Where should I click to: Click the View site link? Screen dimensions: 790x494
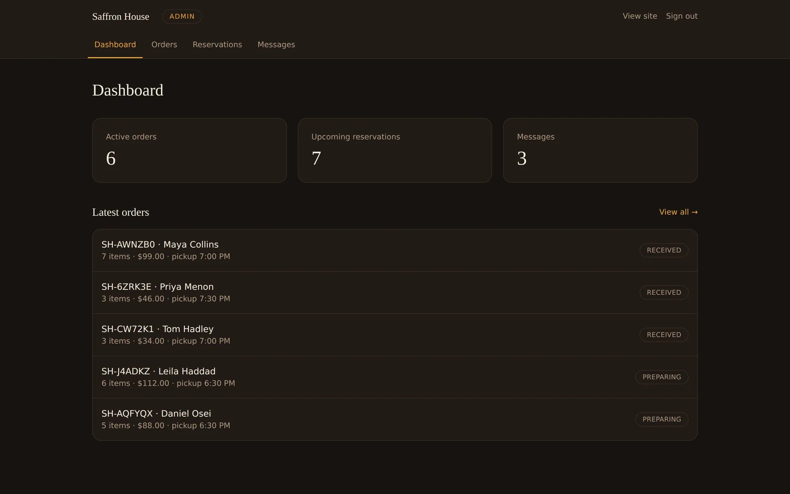(x=640, y=16)
